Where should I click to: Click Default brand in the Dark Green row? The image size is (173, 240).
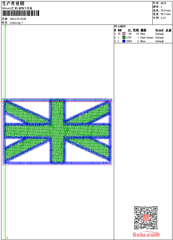(160, 38)
